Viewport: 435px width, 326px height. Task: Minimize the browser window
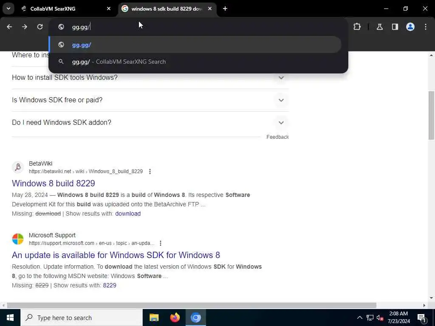[386, 8]
